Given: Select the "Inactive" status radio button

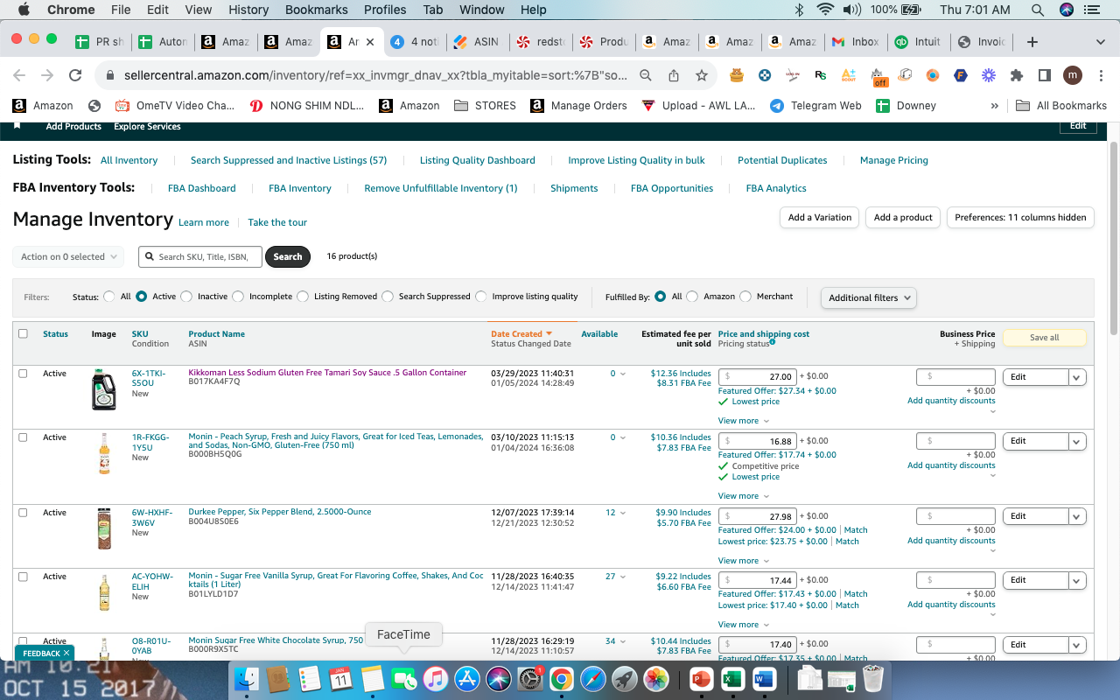Looking at the screenshot, I should pos(186,297).
